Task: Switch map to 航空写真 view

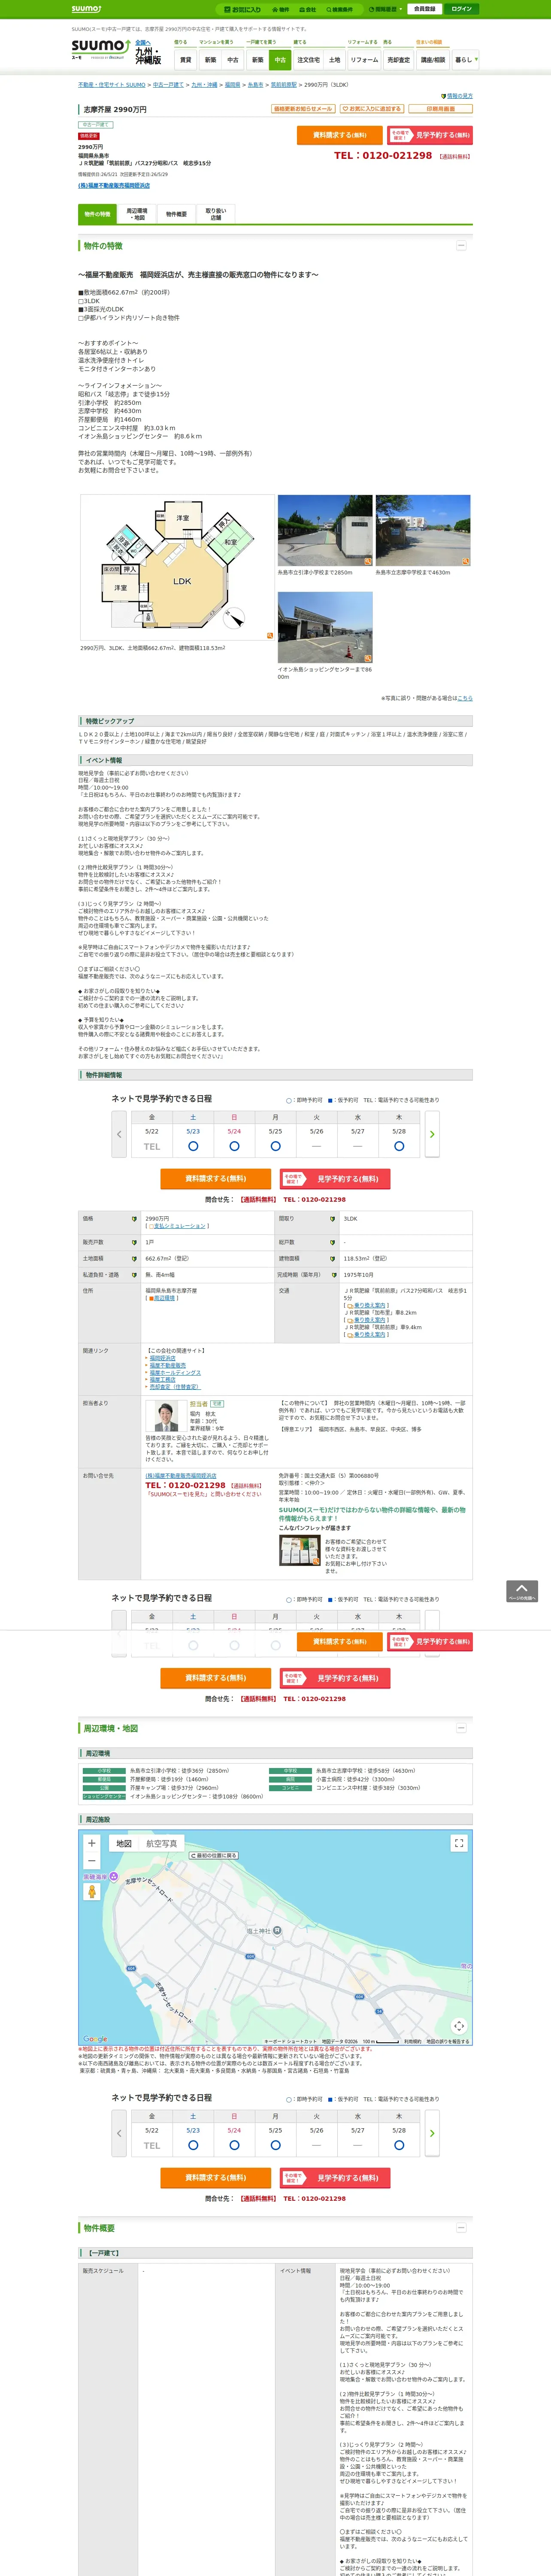Action: (162, 1843)
